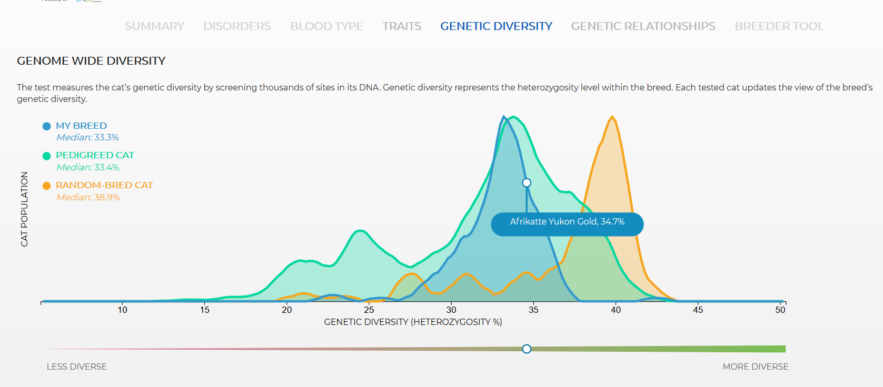883x387 pixels.
Task: Go to the Traits tab
Action: (x=402, y=26)
